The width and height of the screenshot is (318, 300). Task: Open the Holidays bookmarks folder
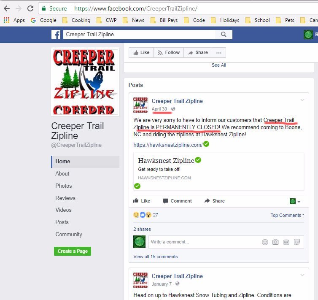225,20
